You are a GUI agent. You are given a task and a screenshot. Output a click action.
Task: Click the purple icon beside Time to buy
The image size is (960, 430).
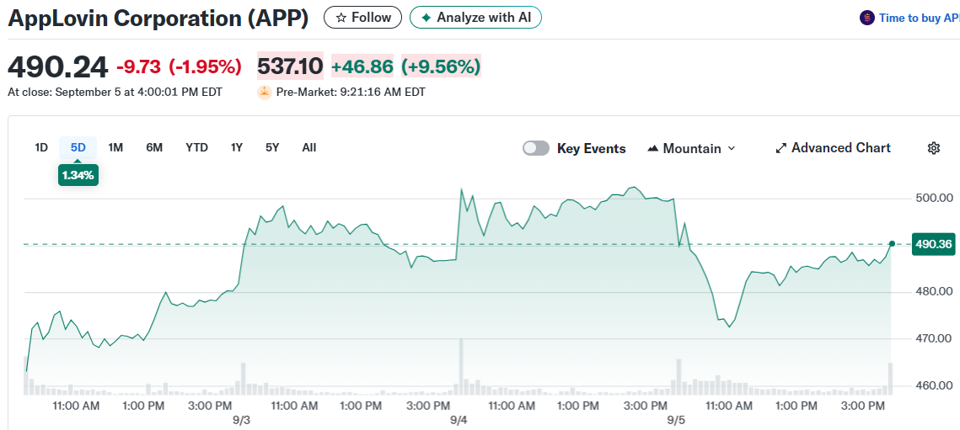pos(867,18)
